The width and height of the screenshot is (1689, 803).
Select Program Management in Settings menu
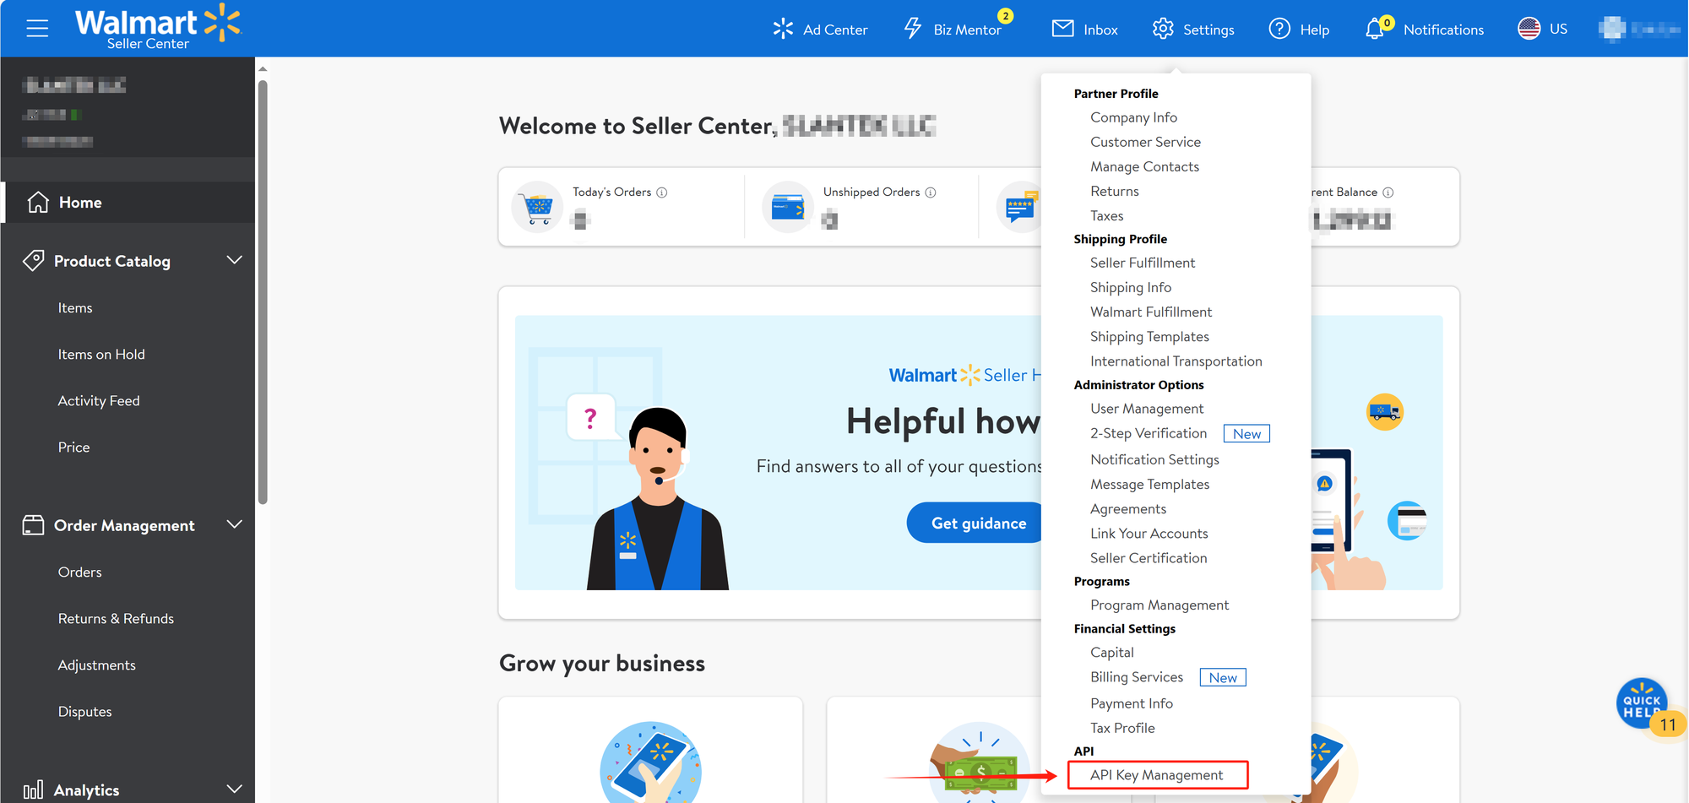[1159, 605]
